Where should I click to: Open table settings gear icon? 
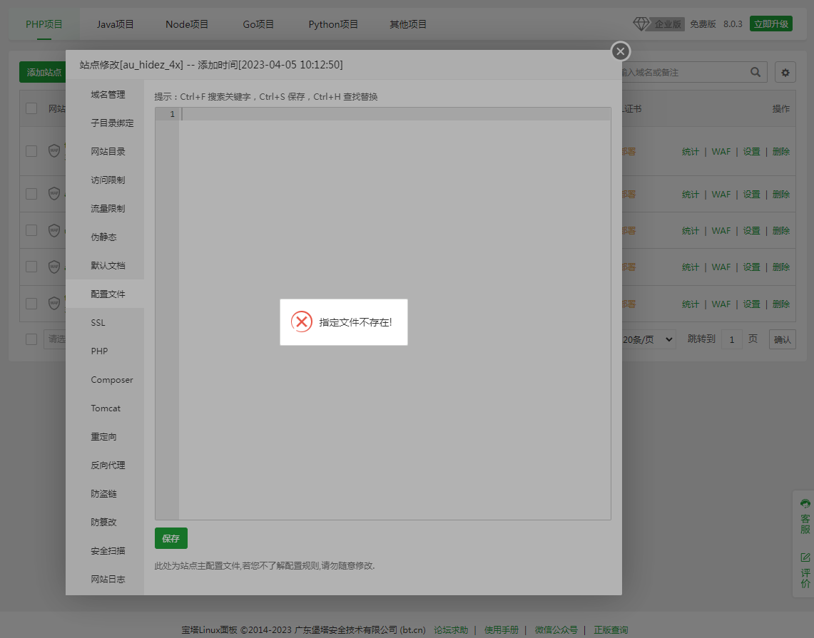click(785, 72)
